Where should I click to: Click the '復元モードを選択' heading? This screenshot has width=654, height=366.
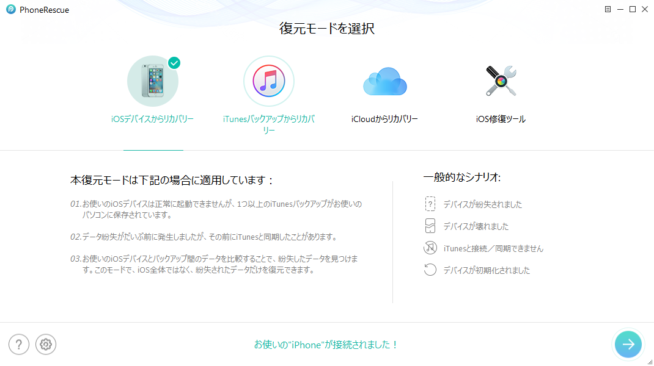click(327, 28)
